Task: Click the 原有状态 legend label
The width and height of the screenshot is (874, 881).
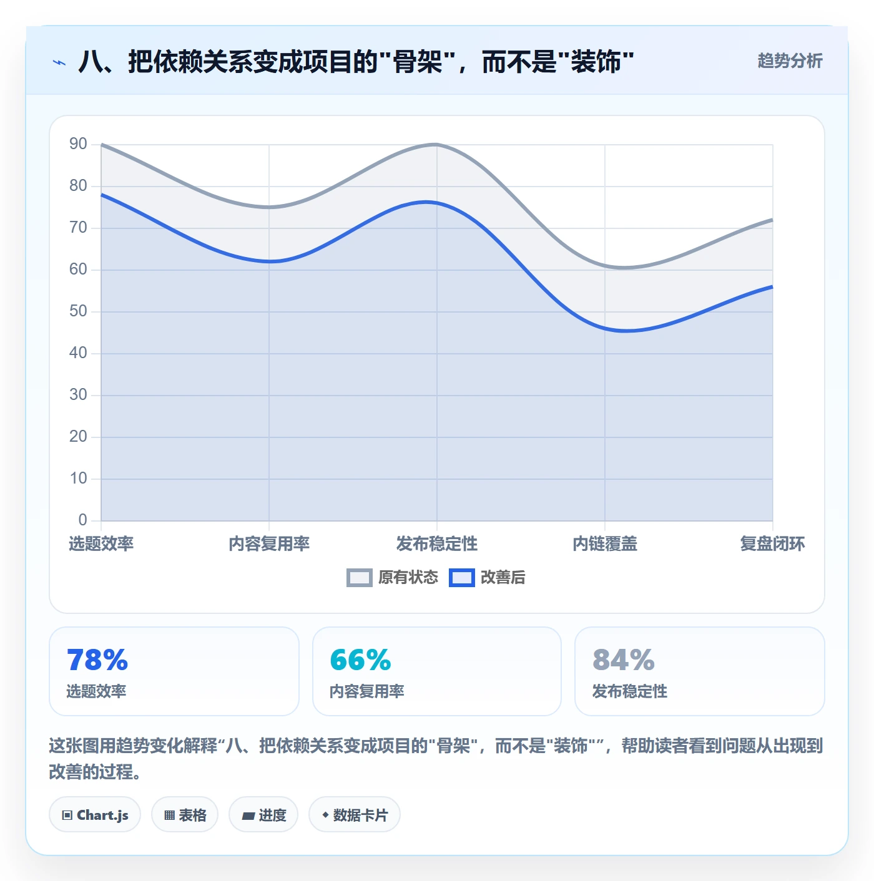Action: [x=408, y=578]
